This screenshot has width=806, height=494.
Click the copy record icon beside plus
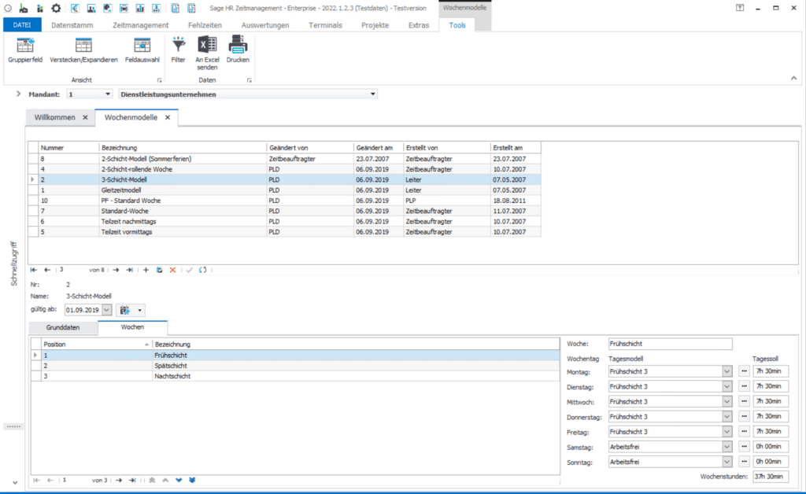click(x=159, y=270)
